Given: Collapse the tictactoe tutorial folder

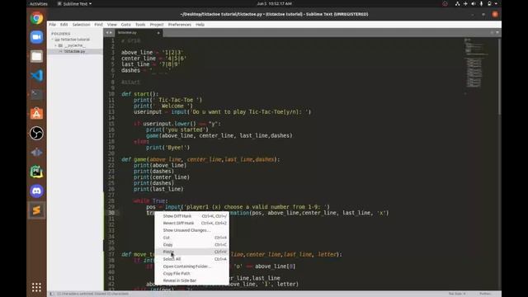Looking at the screenshot, I should coord(53,40).
